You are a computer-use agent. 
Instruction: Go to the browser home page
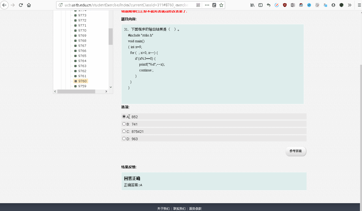coord(29,5)
